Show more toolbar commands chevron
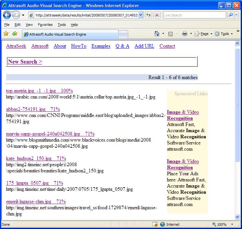 tap(238, 31)
